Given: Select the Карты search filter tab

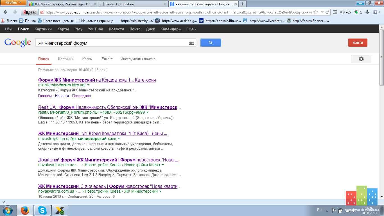Looking at the screenshot, I should [x=87, y=59].
